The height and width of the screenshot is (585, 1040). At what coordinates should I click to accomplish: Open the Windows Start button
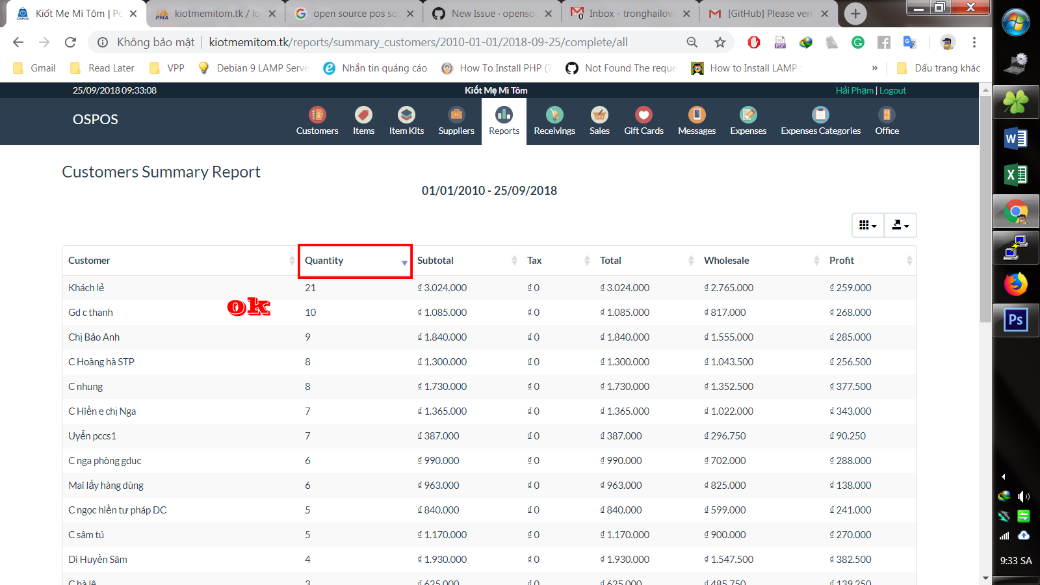pos(1016,23)
